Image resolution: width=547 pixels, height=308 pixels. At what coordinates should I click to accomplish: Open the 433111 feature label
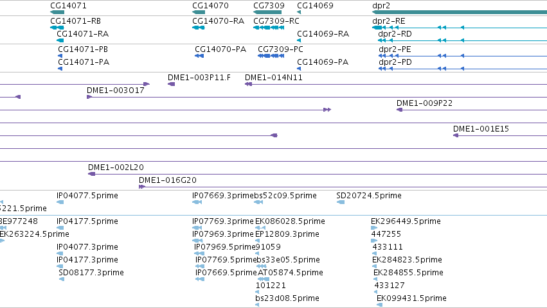pos(388,247)
